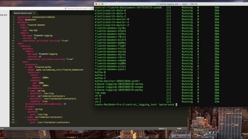The width and height of the screenshot is (248, 139).
Task: Click varlibdockercontainers name on line 31
Action: tap(51, 96)
